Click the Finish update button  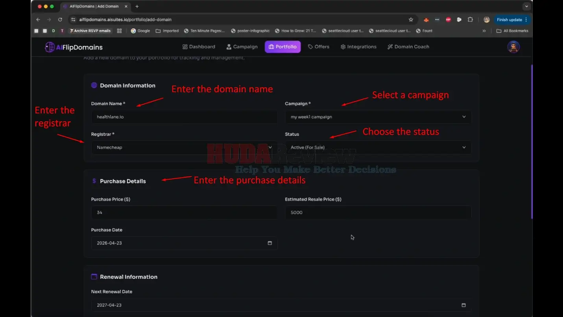512,20
